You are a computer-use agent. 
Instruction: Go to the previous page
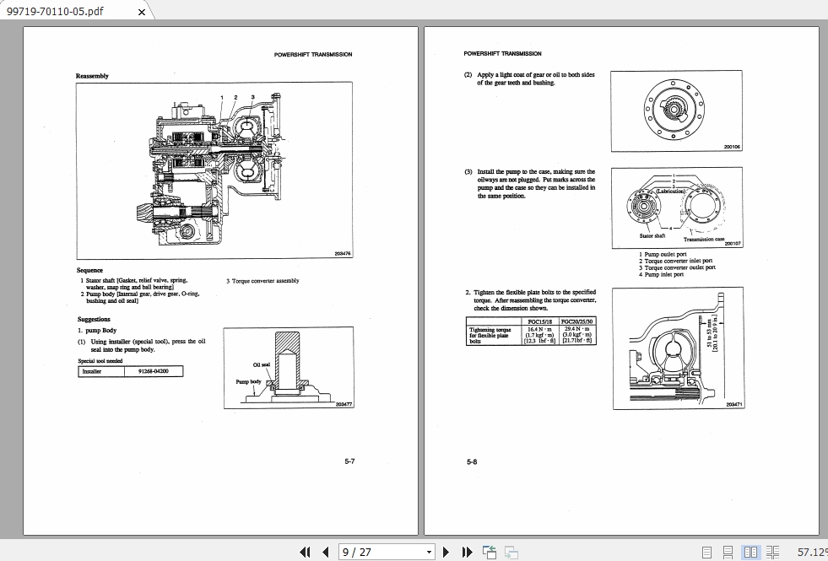[x=325, y=552]
